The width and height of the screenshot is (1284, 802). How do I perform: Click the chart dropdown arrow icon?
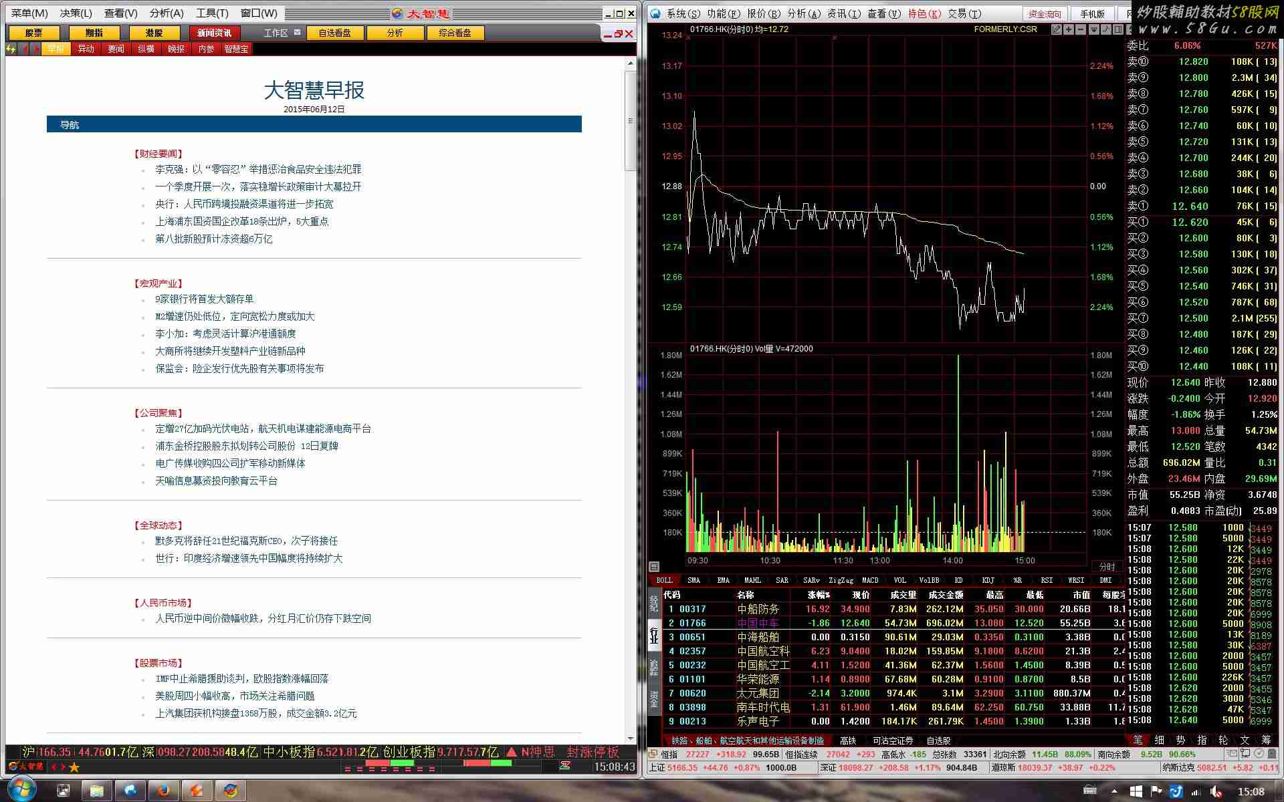(x=1094, y=29)
